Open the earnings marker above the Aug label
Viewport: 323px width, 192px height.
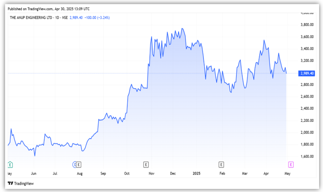(79, 164)
